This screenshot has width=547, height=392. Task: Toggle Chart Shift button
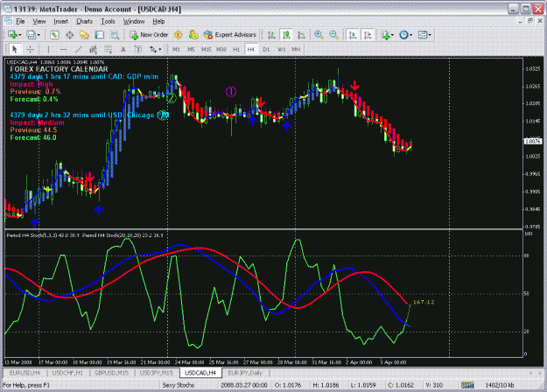click(x=368, y=34)
